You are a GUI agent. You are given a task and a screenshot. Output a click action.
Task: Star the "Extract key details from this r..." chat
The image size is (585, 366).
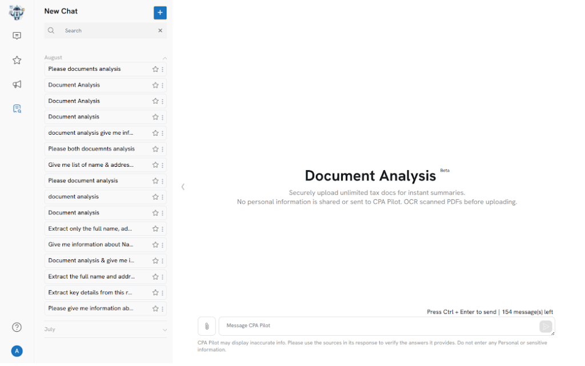coord(154,292)
